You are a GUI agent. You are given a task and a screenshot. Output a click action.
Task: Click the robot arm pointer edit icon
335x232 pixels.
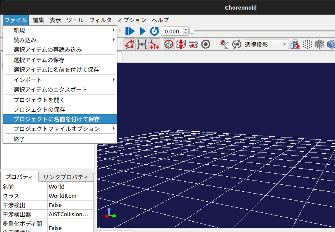point(224,45)
